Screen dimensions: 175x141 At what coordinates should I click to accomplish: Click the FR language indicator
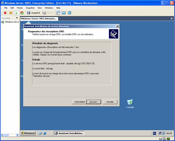point(154,133)
